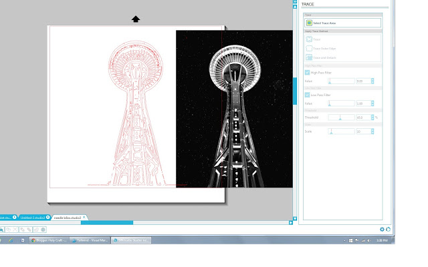This screenshot has width=428, height=267.
Task: Close the Untitled-2.studio3 tab
Action: [x=47, y=217]
